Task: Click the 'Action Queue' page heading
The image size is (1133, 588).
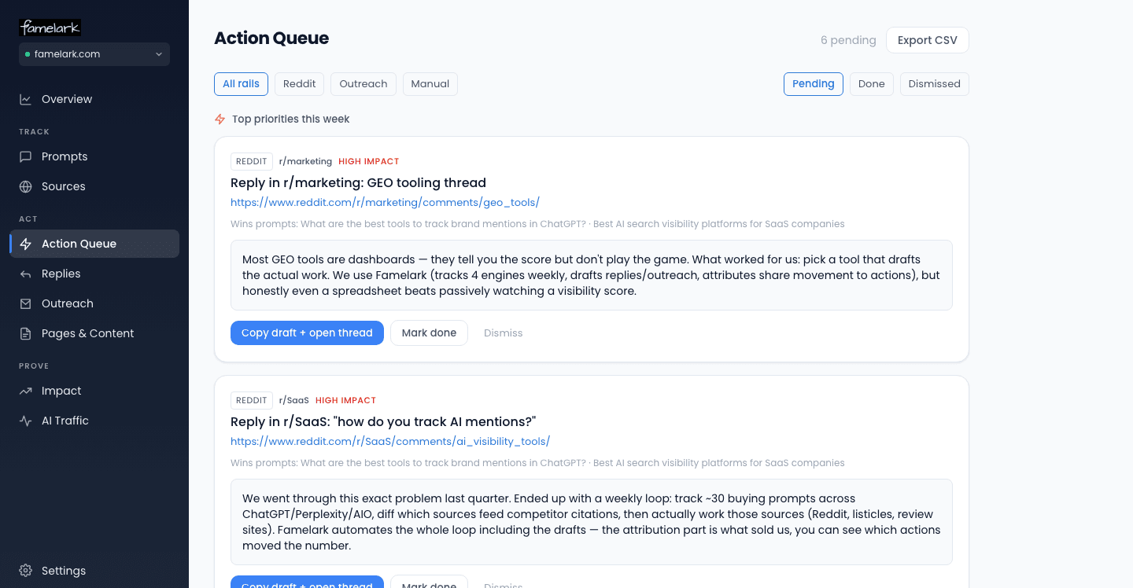Action: [x=271, y=39]
